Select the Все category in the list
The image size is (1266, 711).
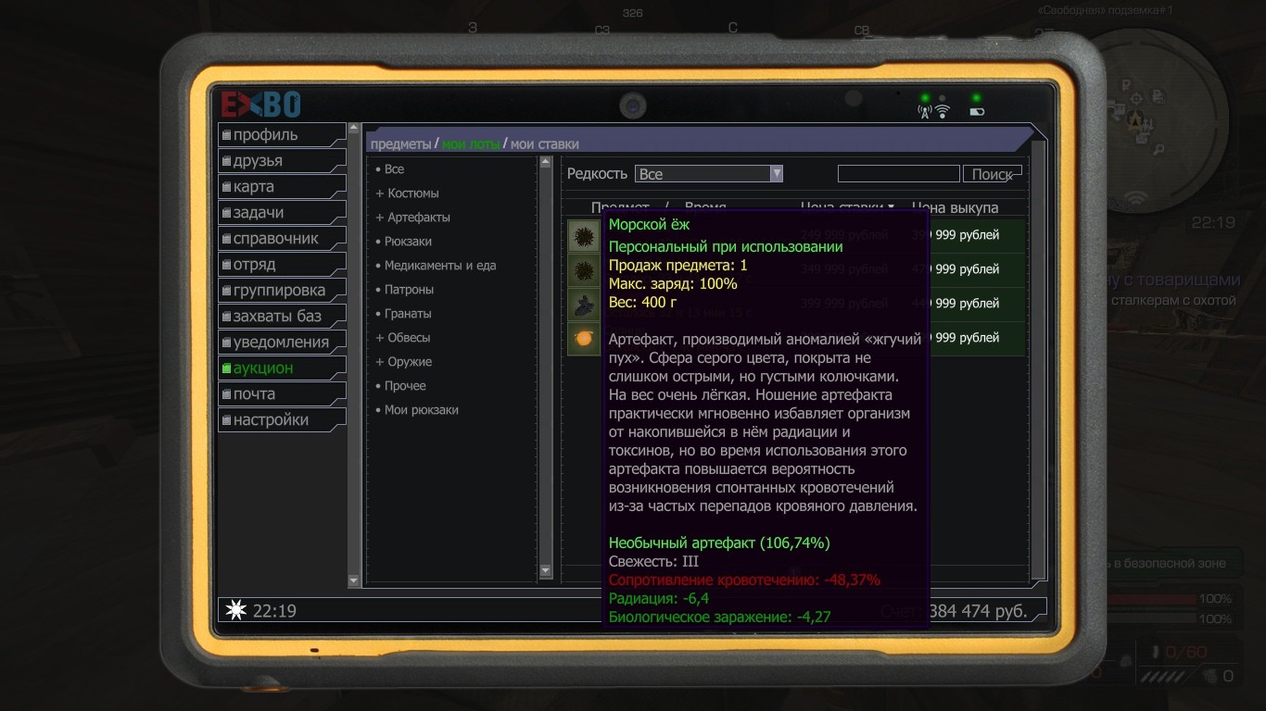(389, 169)
